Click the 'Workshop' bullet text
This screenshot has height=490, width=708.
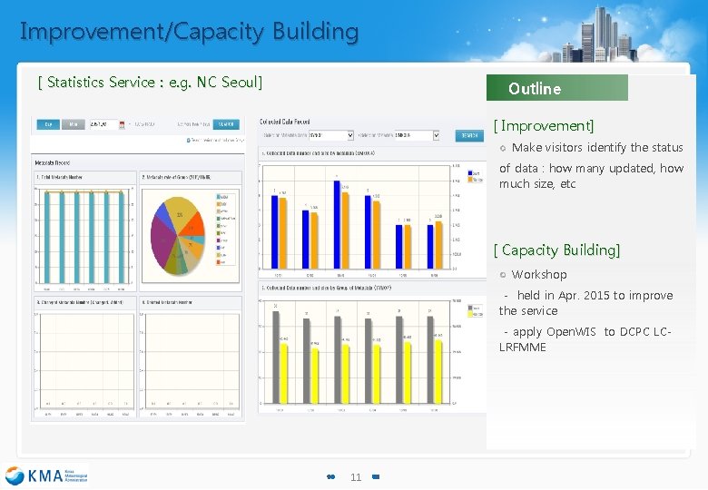(539, 274)
